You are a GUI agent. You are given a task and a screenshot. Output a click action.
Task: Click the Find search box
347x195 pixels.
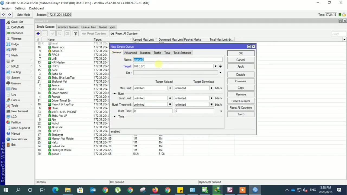tap(339, 34)
